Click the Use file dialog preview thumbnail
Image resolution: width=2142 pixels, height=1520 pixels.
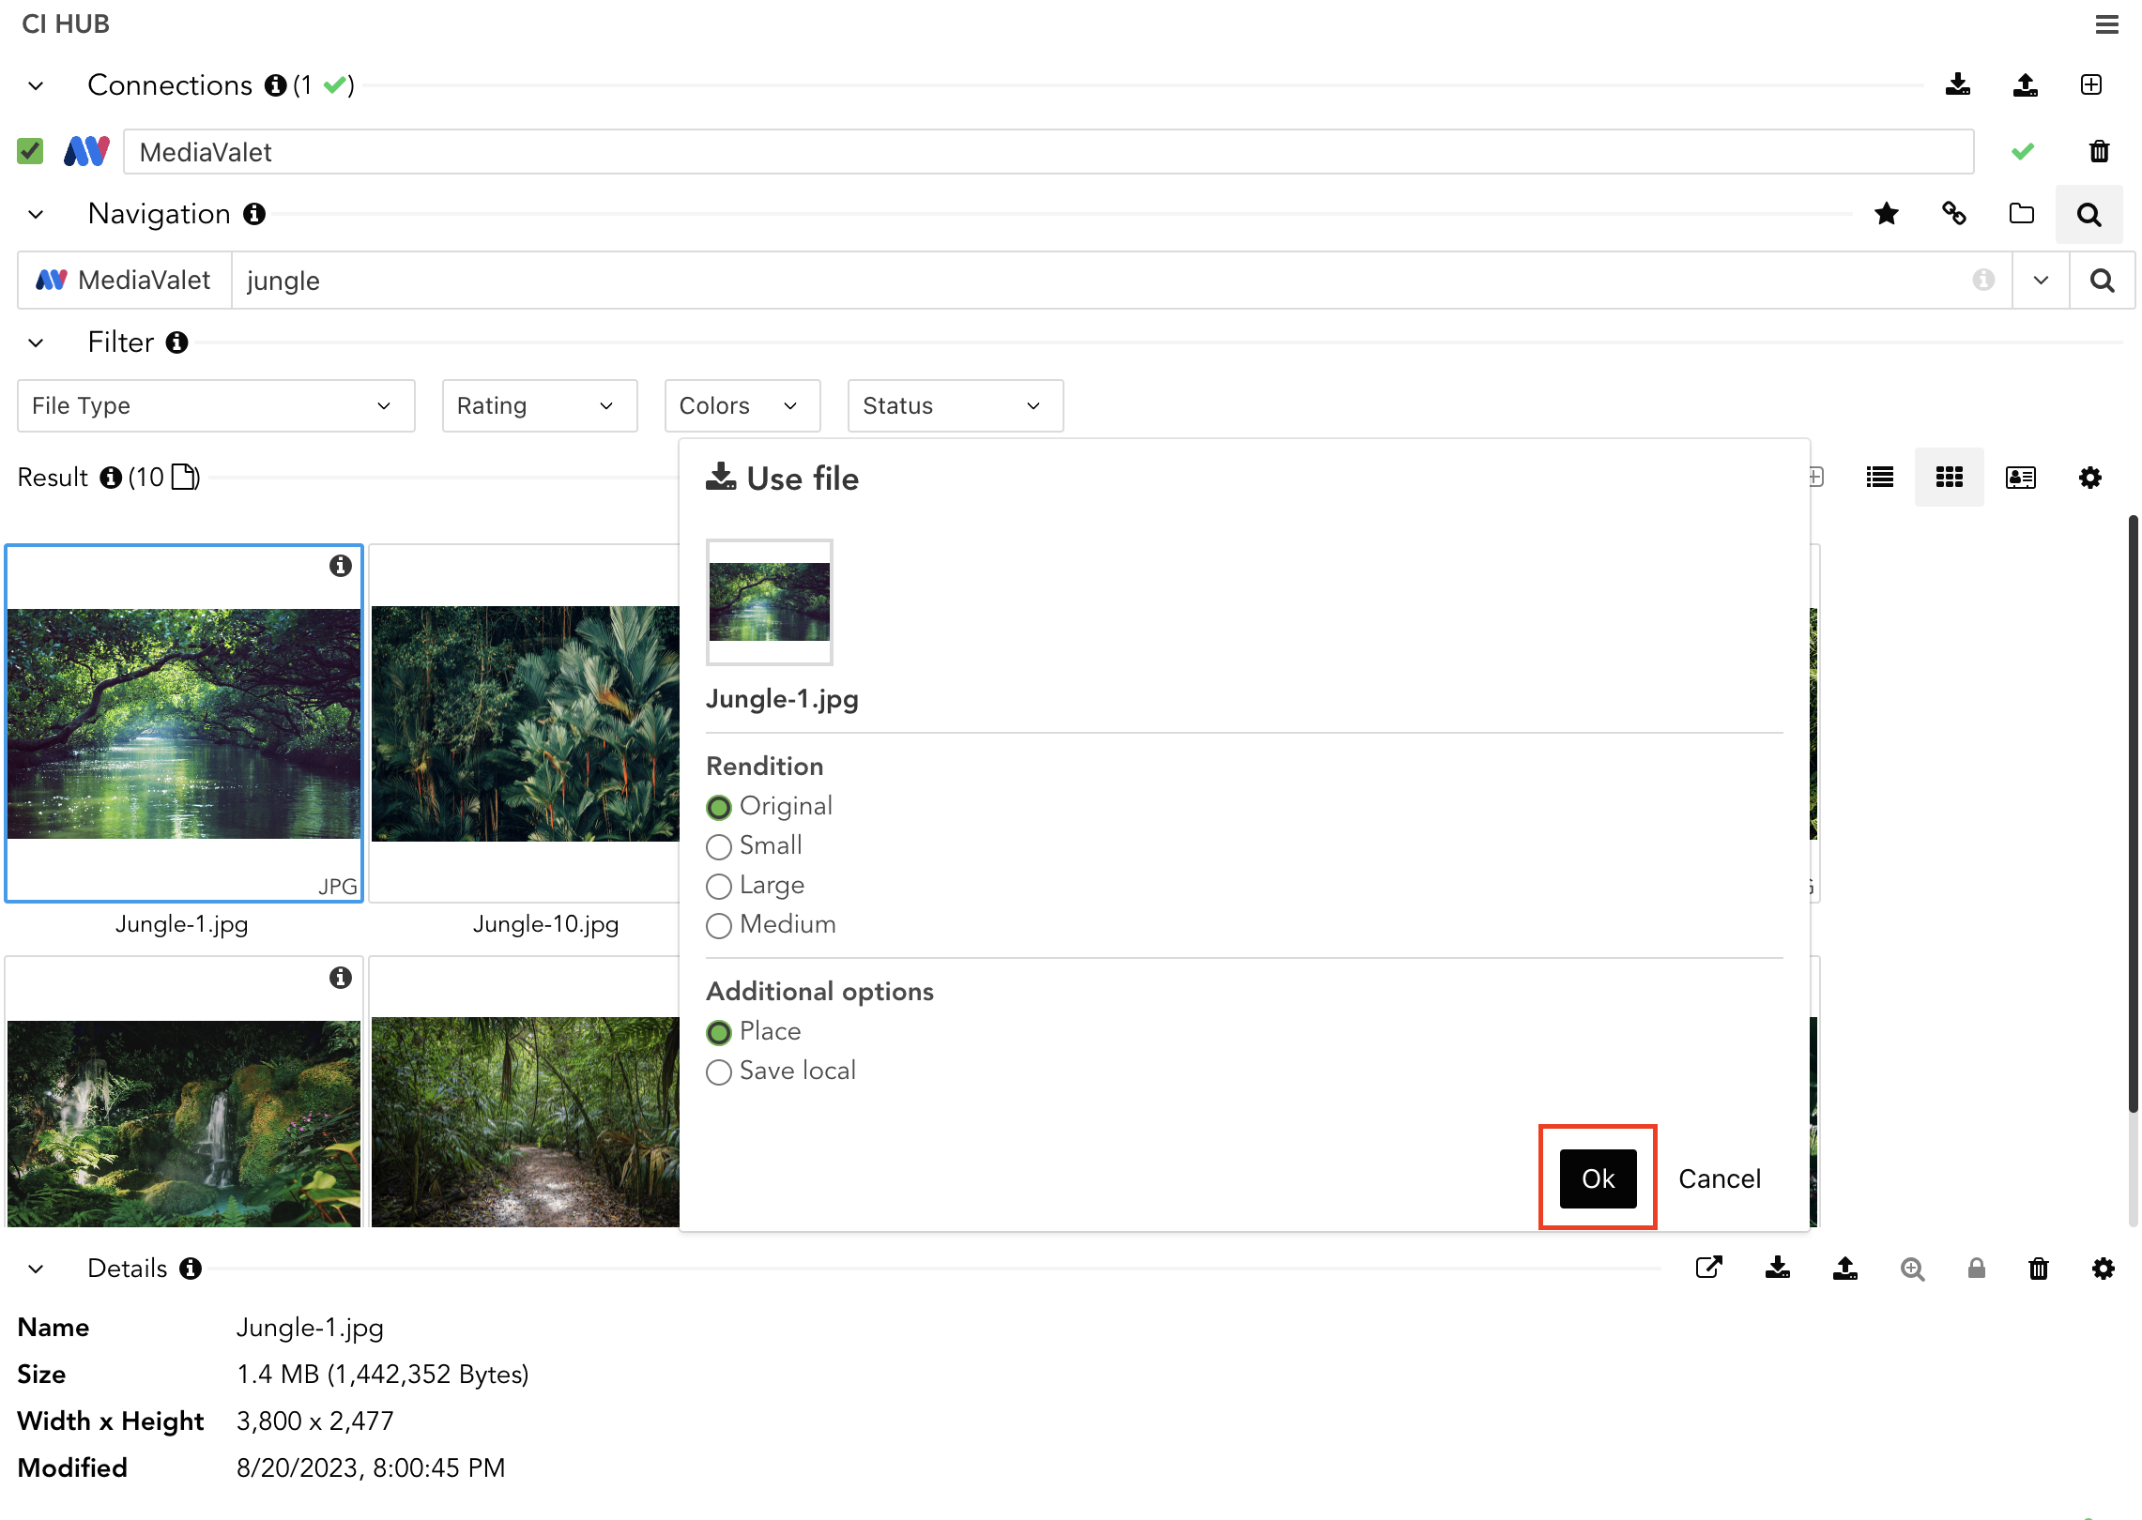pyautogui.click(x=769, y=601)
